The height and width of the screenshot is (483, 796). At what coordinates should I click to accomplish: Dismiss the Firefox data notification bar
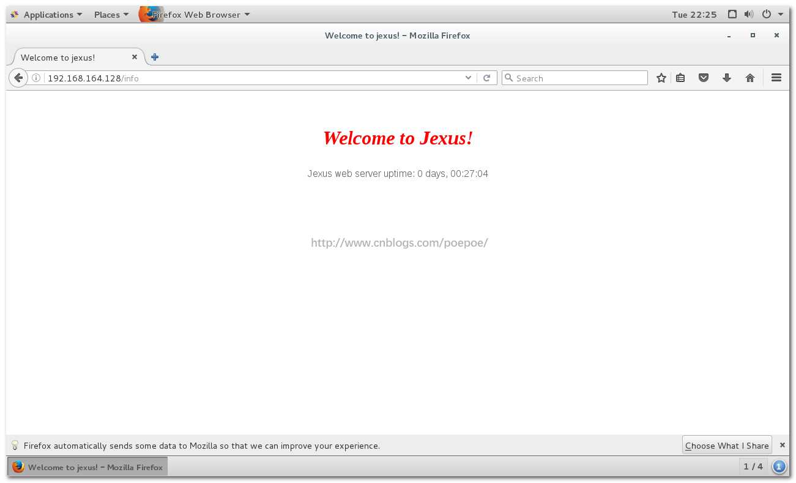click(x=782, y=445)
